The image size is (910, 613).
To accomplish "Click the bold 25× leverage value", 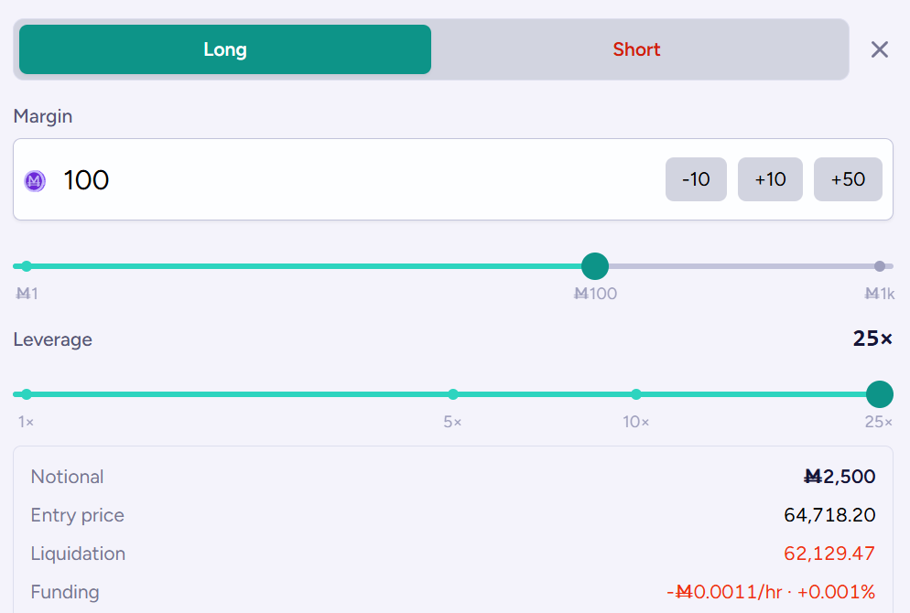I will tap(872, 339).
